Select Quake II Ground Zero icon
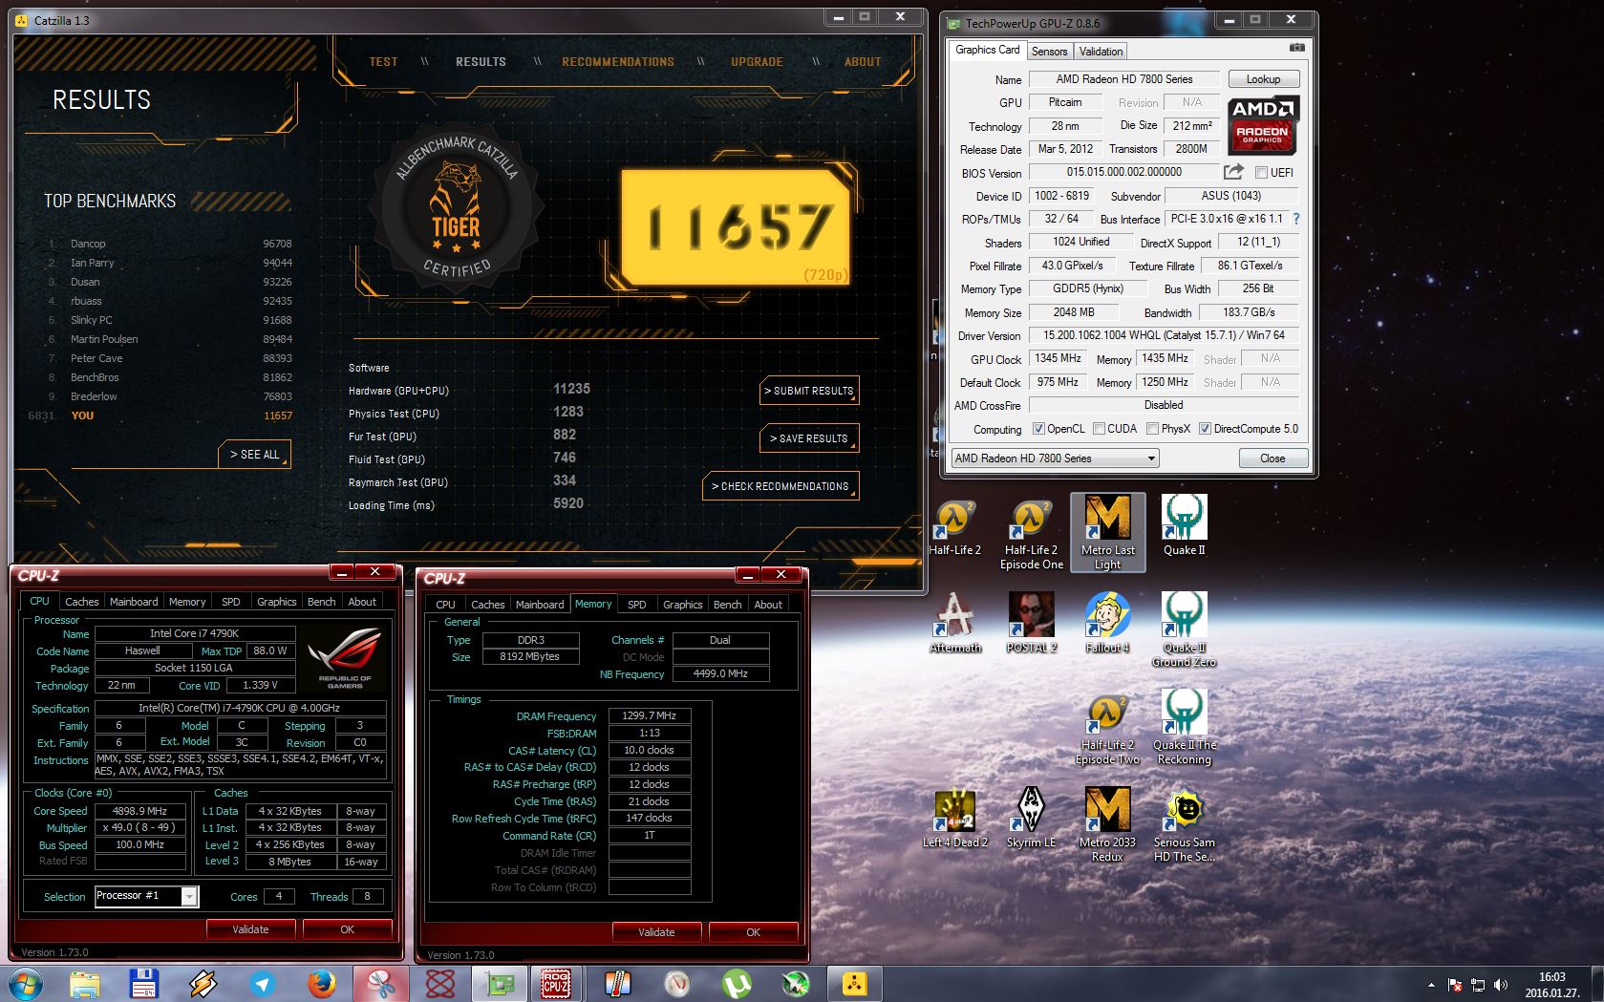Image resolution: width=1604 pixels, height=1002 pixels. (x=1184, y=629)
